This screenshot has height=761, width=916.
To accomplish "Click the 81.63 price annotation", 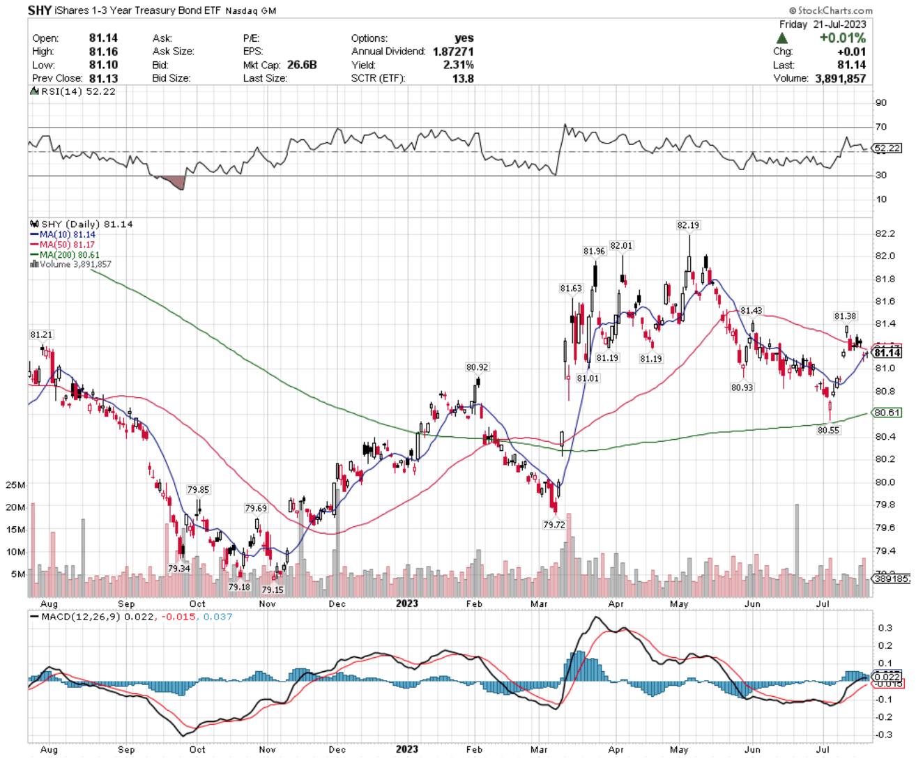I will point(570,289).
